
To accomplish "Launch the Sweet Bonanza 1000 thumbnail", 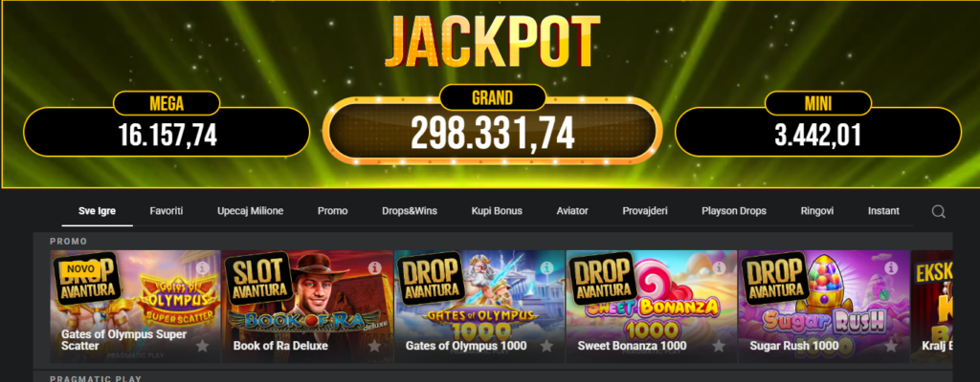I will point(651,307).
